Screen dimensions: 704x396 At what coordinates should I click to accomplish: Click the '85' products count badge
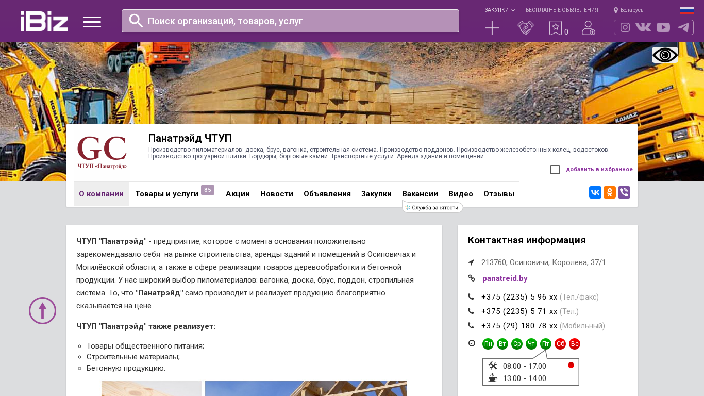[x=208, y=190]
